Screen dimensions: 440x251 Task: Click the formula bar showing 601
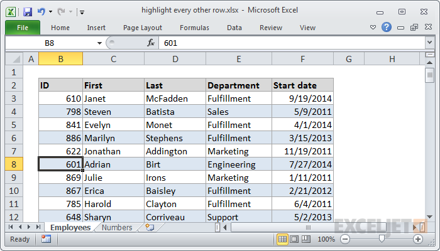pyautogui.click(x=292, y=43)
